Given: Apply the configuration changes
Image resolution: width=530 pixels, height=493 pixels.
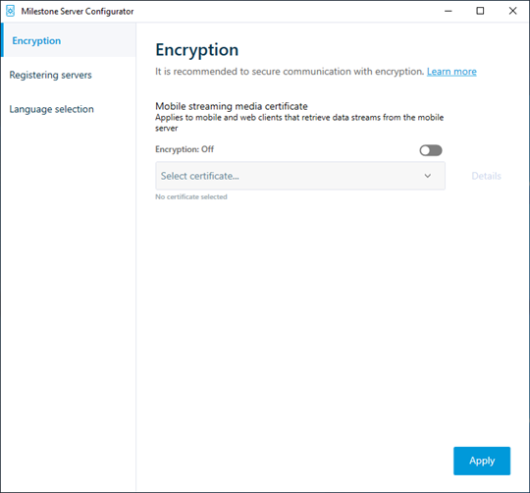Looking at the screenshot, I should [x=482, y=461].
